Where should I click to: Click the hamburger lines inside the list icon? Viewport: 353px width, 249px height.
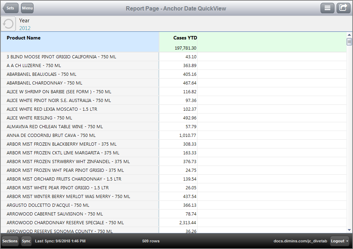327,8
